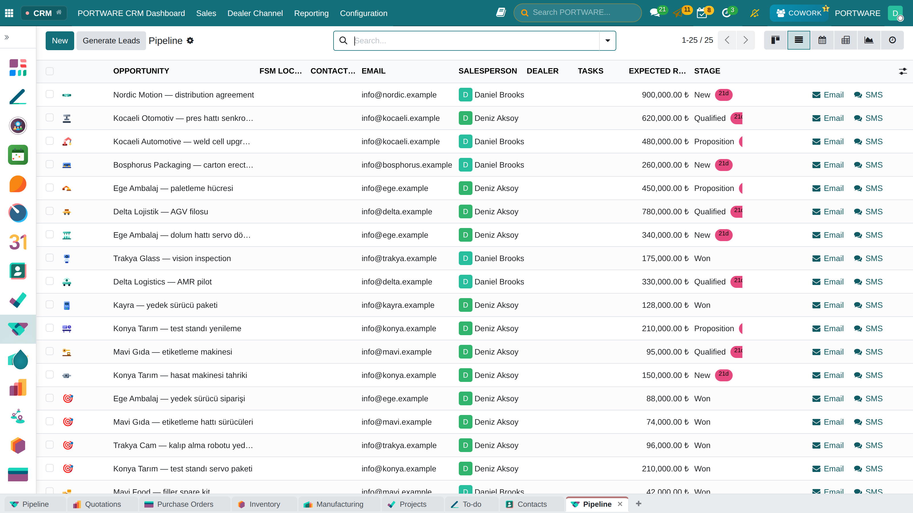This screenshot has height=513, width=913.
Task: Open the Reporting menu
Action: 311,13
